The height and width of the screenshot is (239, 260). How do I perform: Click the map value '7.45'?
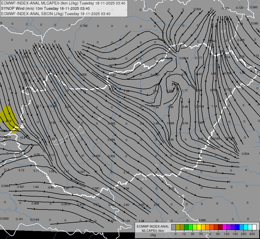(x=156, y=123)
